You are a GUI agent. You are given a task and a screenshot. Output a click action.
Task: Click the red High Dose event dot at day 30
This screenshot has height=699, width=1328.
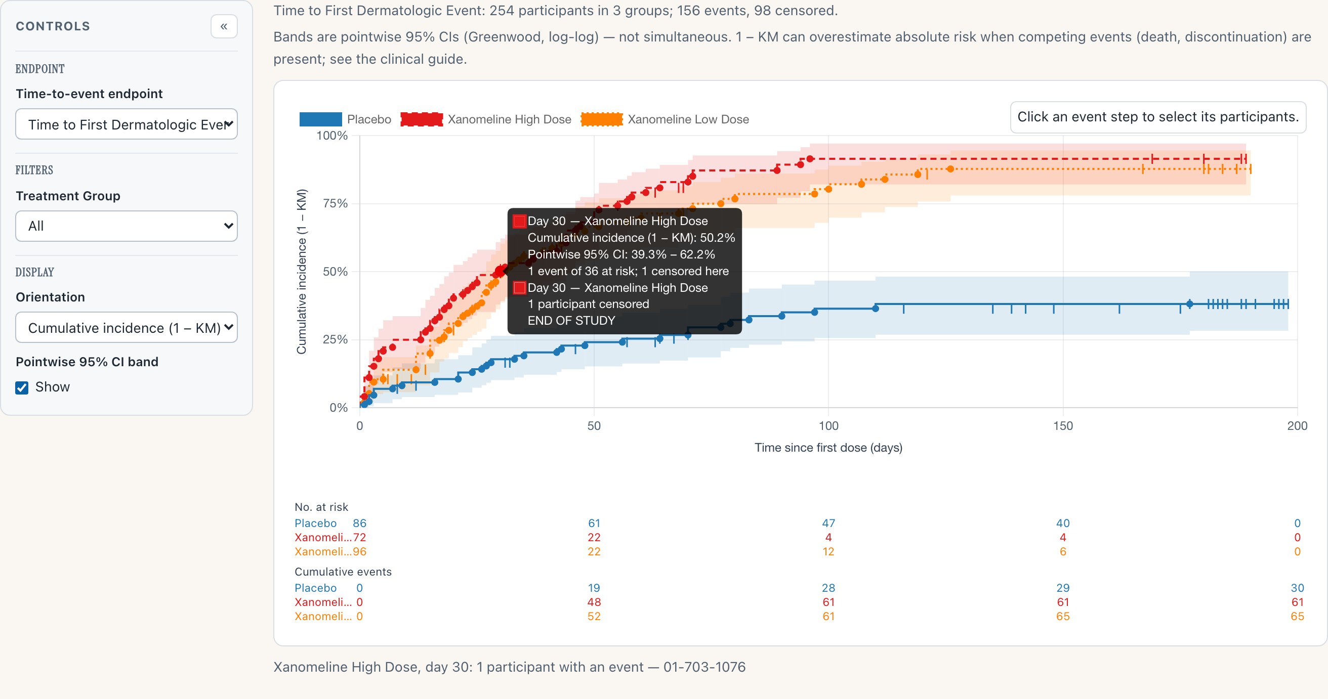[x=500, y=272]
